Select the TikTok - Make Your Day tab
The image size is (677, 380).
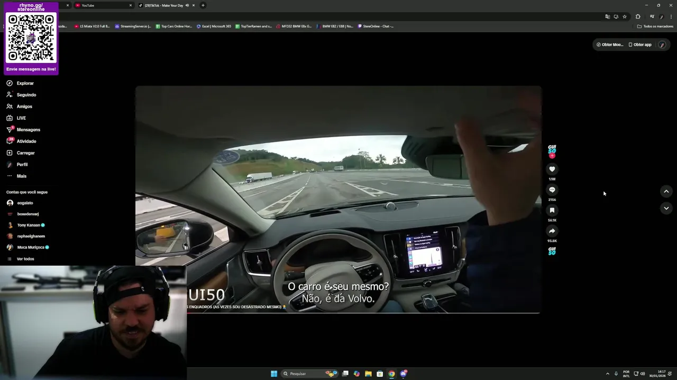point(164,5)
